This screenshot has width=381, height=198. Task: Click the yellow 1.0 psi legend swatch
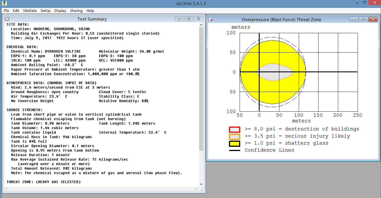(x=234, y=143)
